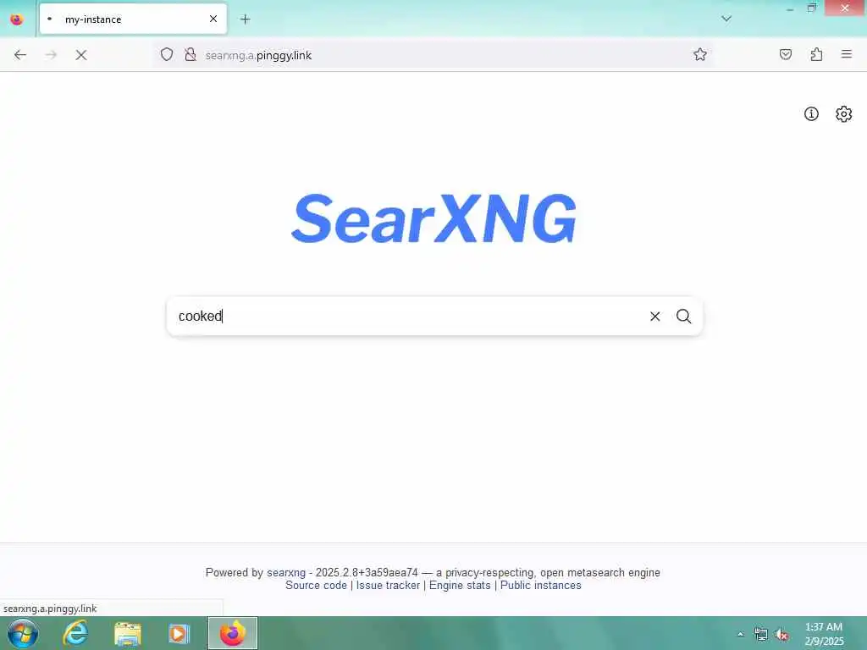867x650 pixels.
Task: Open Firefox extensions puzzle icon
Action: coord(816,54)
